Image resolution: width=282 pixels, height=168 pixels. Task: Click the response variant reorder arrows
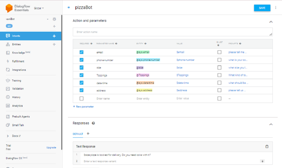[x=263, y=161]
